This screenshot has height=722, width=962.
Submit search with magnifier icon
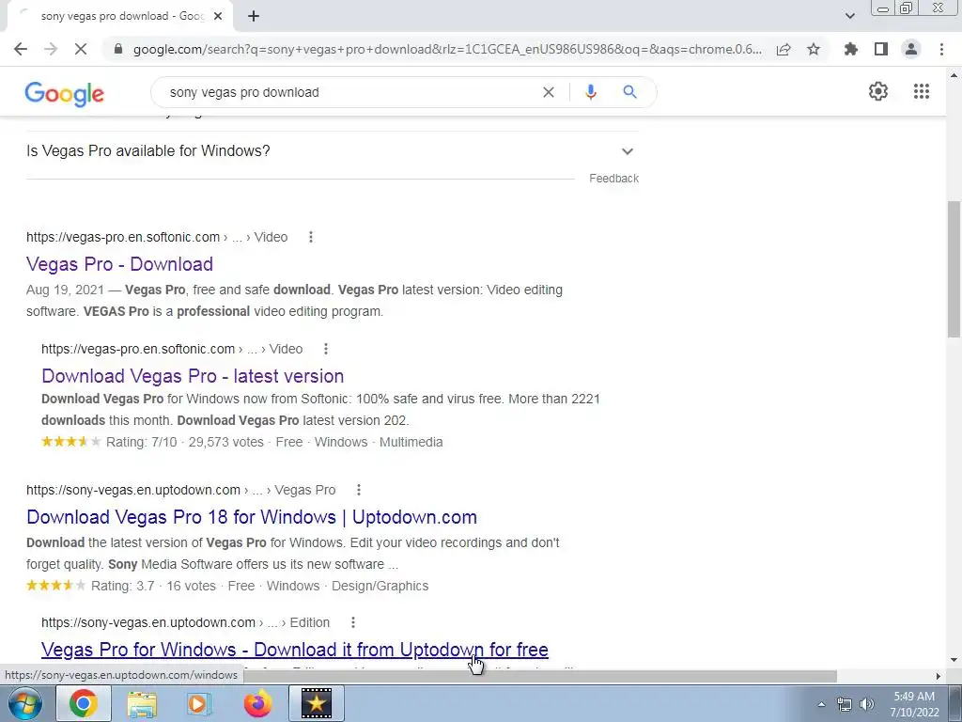tap(629, 92)
